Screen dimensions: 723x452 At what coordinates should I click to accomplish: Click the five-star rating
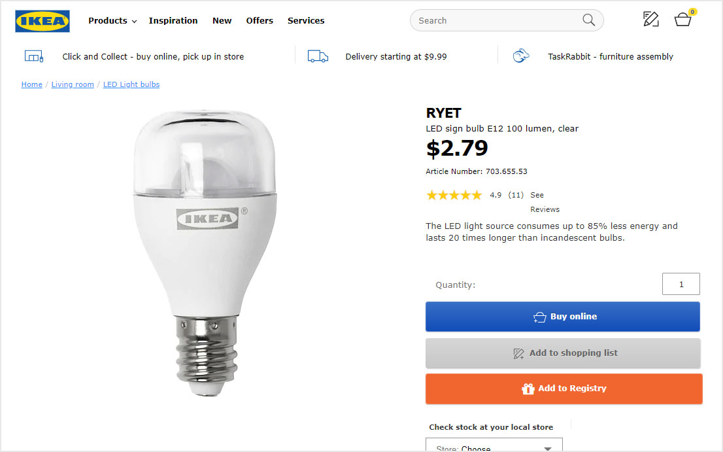(454, 195)
